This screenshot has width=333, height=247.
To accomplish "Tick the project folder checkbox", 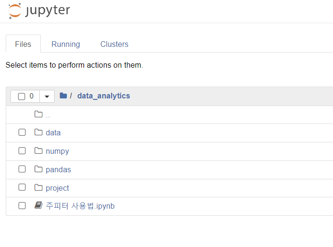I will 22,187.
